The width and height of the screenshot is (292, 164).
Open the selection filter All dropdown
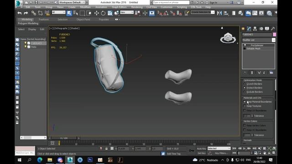tap(59, 12)
